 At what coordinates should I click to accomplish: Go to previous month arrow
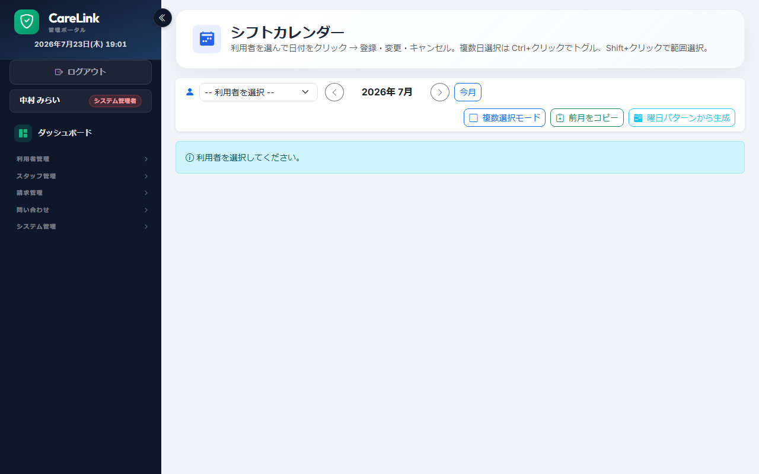[334, 92]
